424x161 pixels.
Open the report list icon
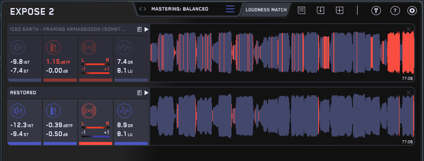302,11
